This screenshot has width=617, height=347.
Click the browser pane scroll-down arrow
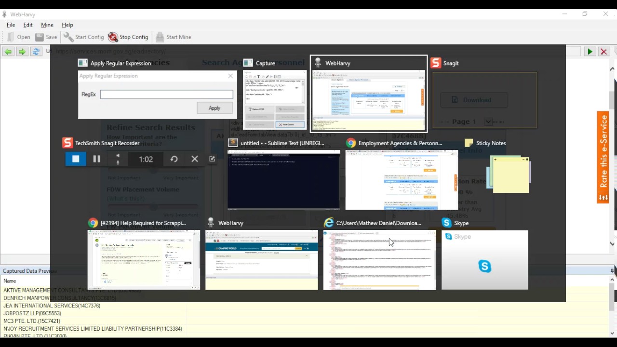pyautogui.click(x=612, y=244)
